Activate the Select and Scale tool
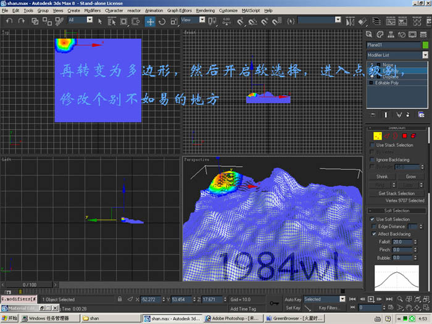432x324 pixels. click(x=174, y=21)
